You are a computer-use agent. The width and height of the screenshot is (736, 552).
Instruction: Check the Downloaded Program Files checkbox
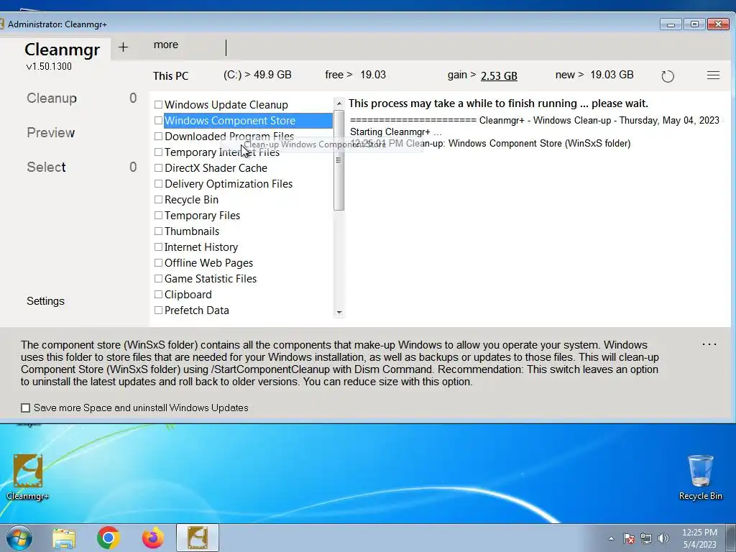click(x=159, y=136)
